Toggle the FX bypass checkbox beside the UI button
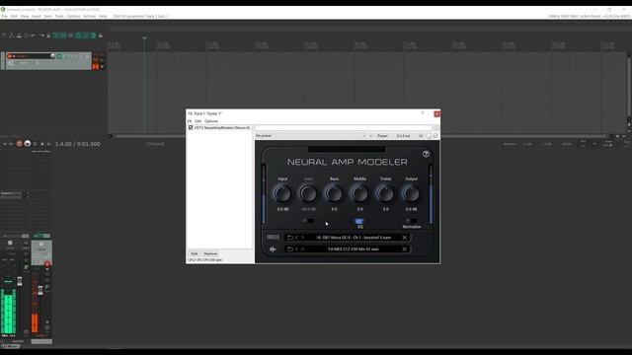 [435, 136]
